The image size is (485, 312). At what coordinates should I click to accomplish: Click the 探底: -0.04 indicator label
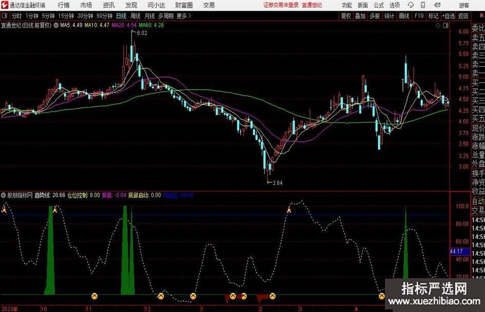[x=114, y=195]
